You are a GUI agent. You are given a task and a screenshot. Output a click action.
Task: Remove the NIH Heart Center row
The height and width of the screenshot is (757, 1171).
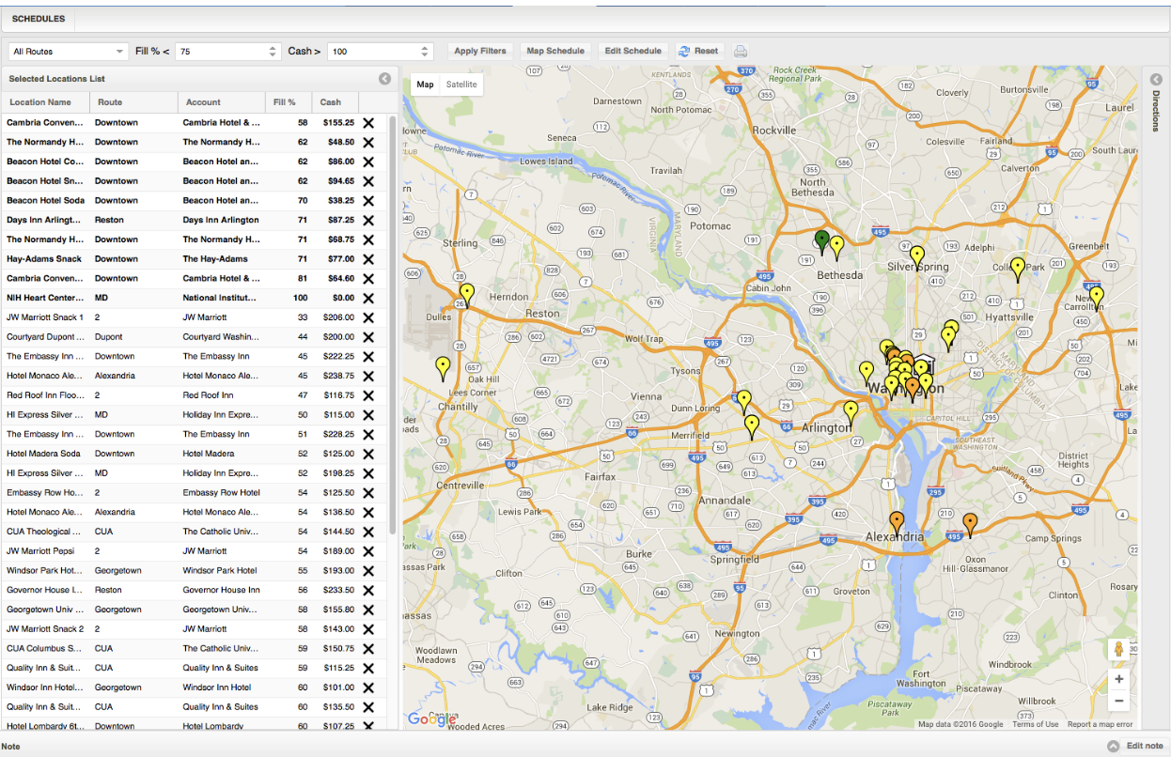point(368,298)
